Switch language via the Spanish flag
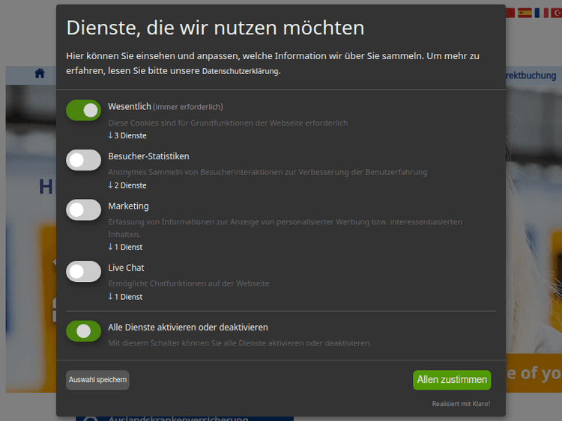 pyautogui.click(x=525, y=13)
